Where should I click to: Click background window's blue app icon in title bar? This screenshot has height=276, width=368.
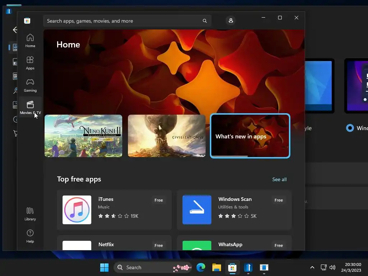[x=9, y=11]
